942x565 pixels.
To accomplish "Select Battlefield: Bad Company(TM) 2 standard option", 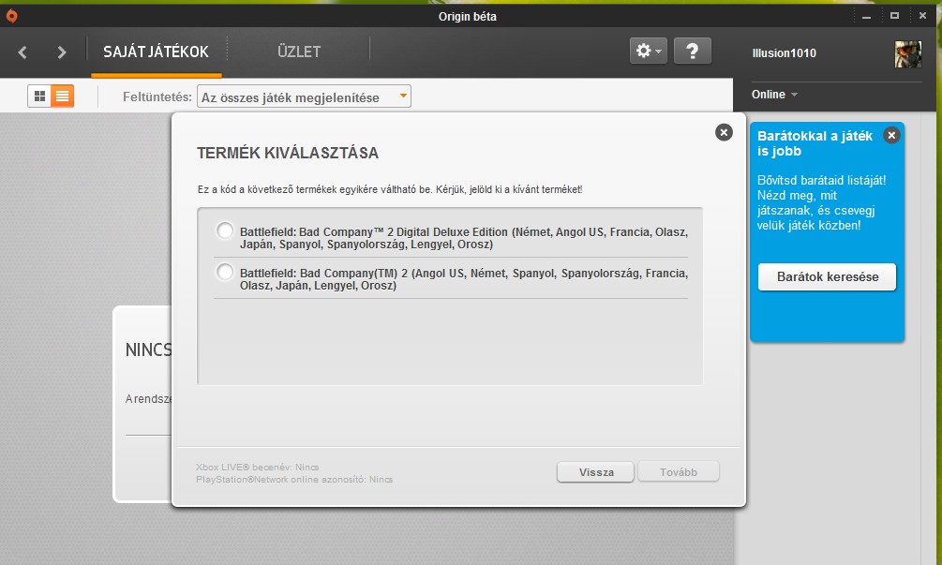I will [x=225, y=272].
